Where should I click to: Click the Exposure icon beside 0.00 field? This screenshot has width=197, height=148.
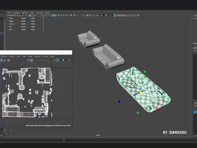click(97, 16)
